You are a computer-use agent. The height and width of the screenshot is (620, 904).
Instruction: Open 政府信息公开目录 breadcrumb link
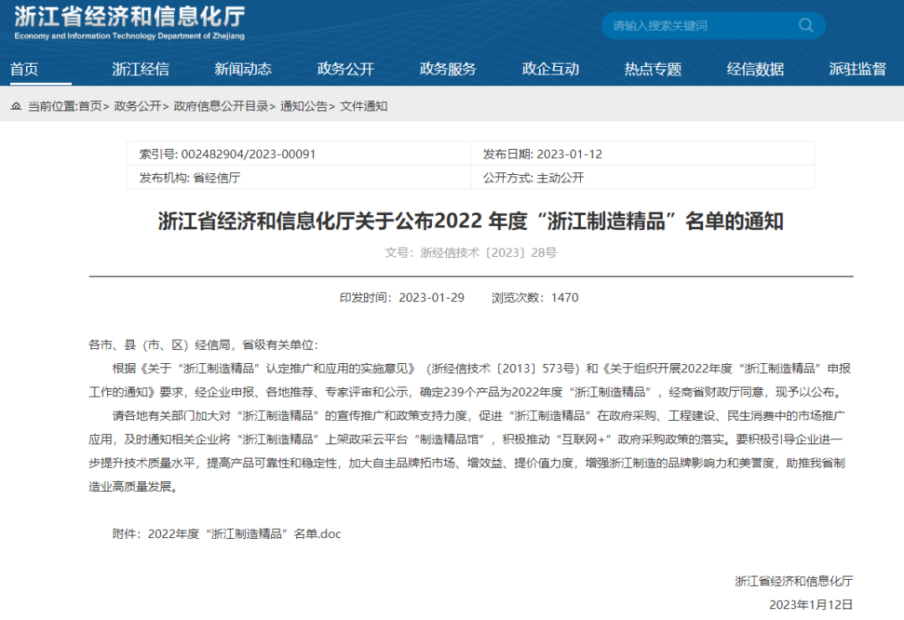[x=220, y=106]
